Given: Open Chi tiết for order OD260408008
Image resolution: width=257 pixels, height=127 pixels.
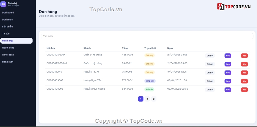Looking at the screenshot, I should click(210, 90).
